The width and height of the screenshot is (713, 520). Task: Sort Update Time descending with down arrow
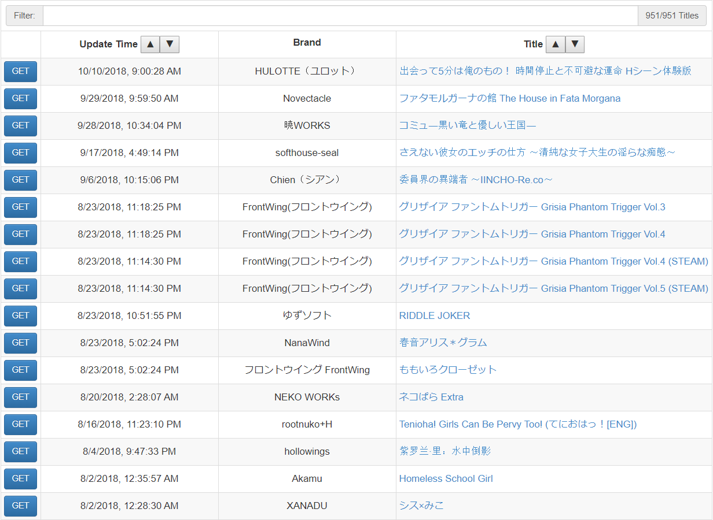point(170,44)
